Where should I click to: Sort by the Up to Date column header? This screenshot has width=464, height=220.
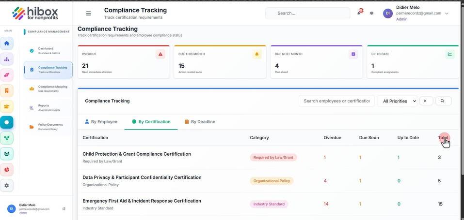click(408, 138)
